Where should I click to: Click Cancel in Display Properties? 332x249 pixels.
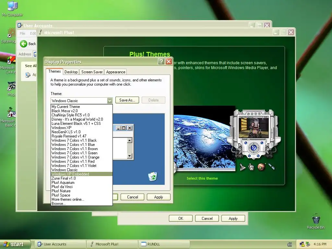133,197
